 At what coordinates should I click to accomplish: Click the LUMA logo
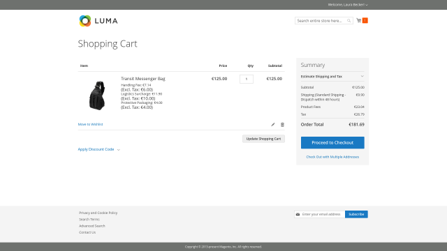98,21
